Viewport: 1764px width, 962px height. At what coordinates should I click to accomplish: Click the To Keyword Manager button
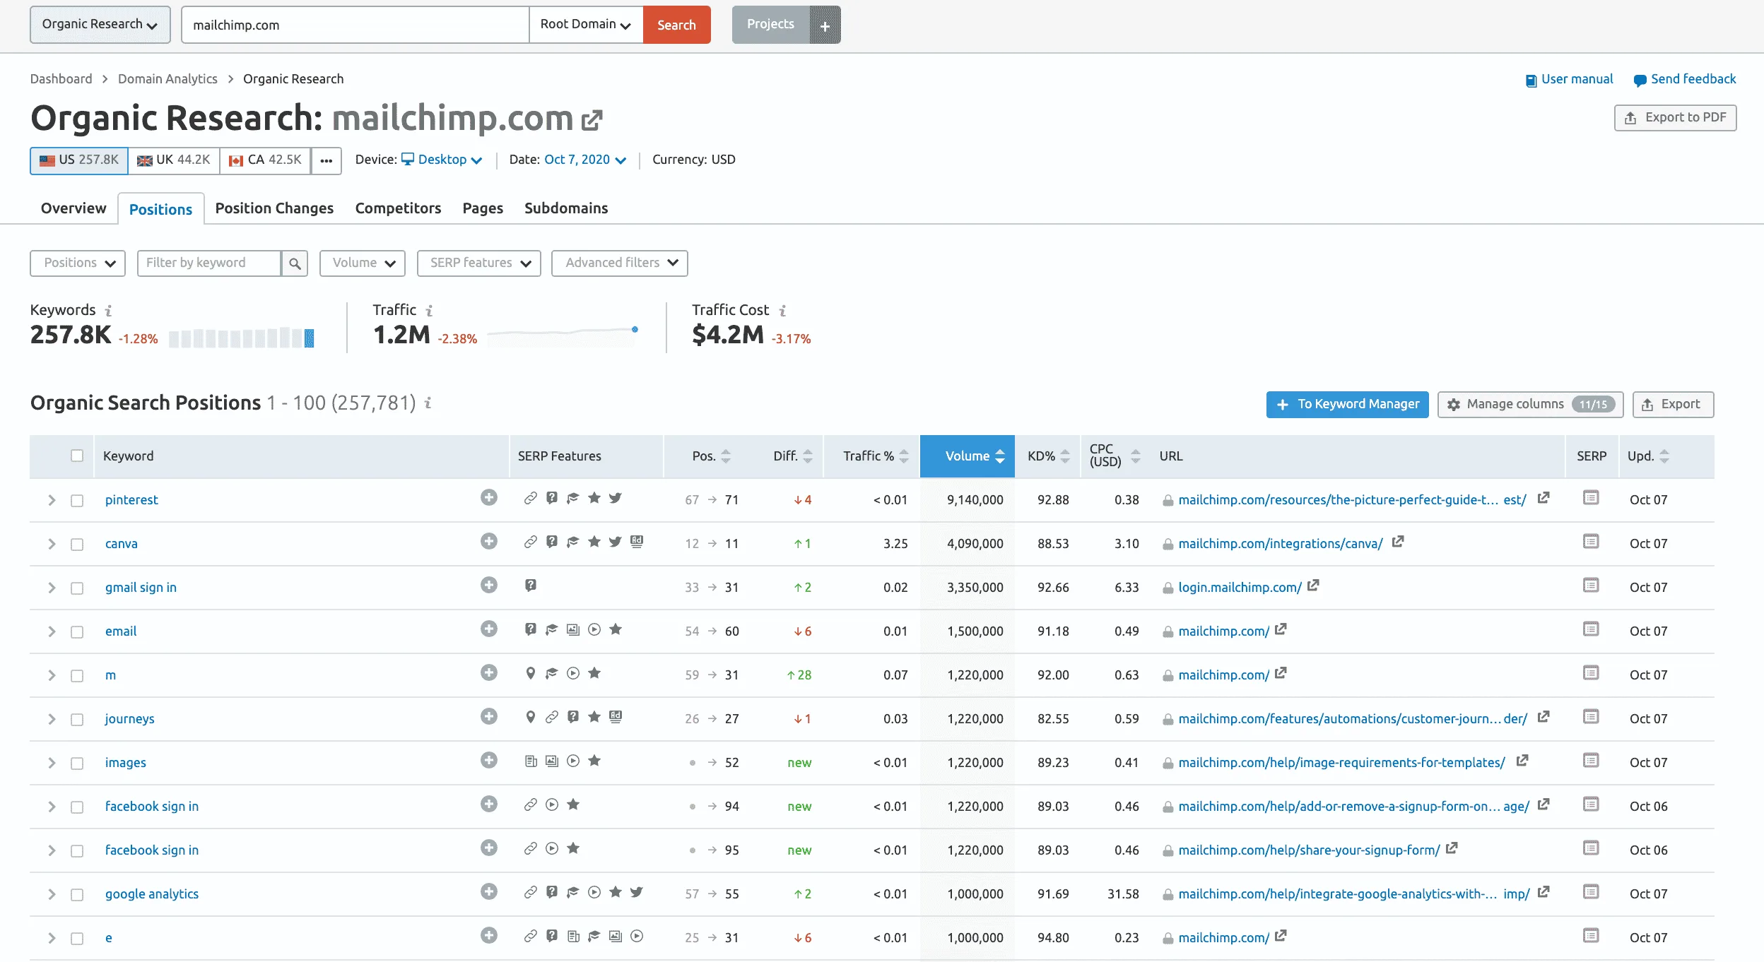(1347, 405)
